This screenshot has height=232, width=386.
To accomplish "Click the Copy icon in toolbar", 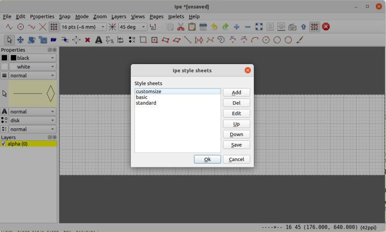I will (170, 27).
